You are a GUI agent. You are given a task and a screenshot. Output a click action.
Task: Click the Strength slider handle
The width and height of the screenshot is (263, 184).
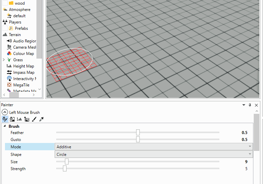pos(65,168)
